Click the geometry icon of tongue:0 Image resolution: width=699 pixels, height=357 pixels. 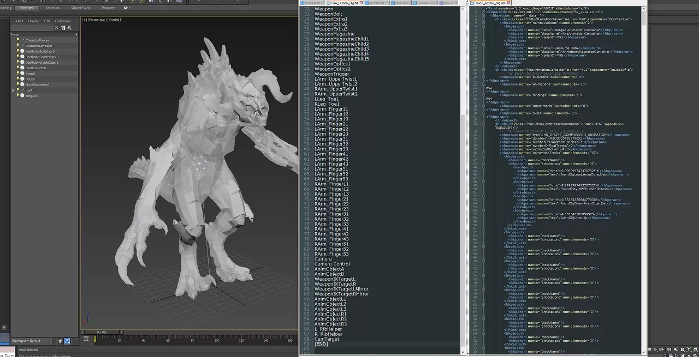[x=22, y=96]
